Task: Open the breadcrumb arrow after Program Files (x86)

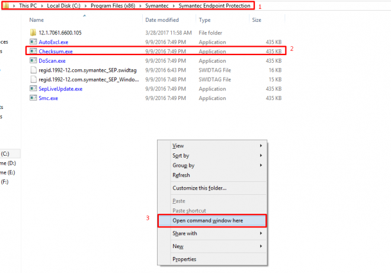Action: coord(140,6)
